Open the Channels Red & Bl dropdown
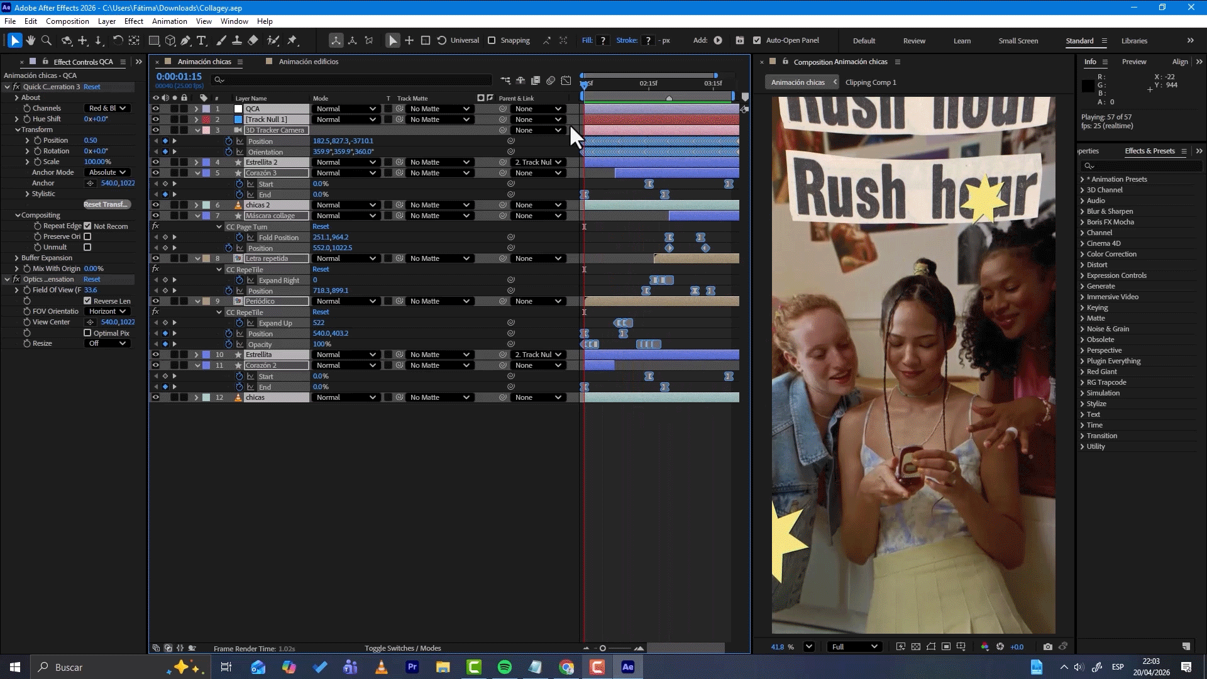This screenshot has height=679, width=1207. point(107,108)
